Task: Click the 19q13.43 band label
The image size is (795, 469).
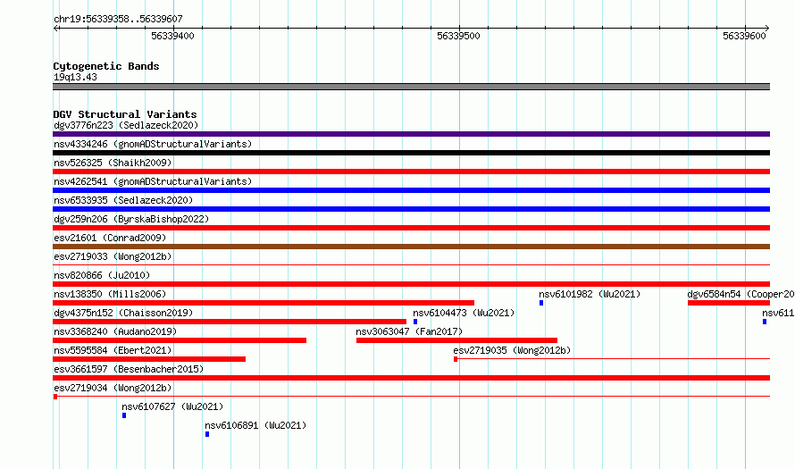Action: [x=75, y=77]
